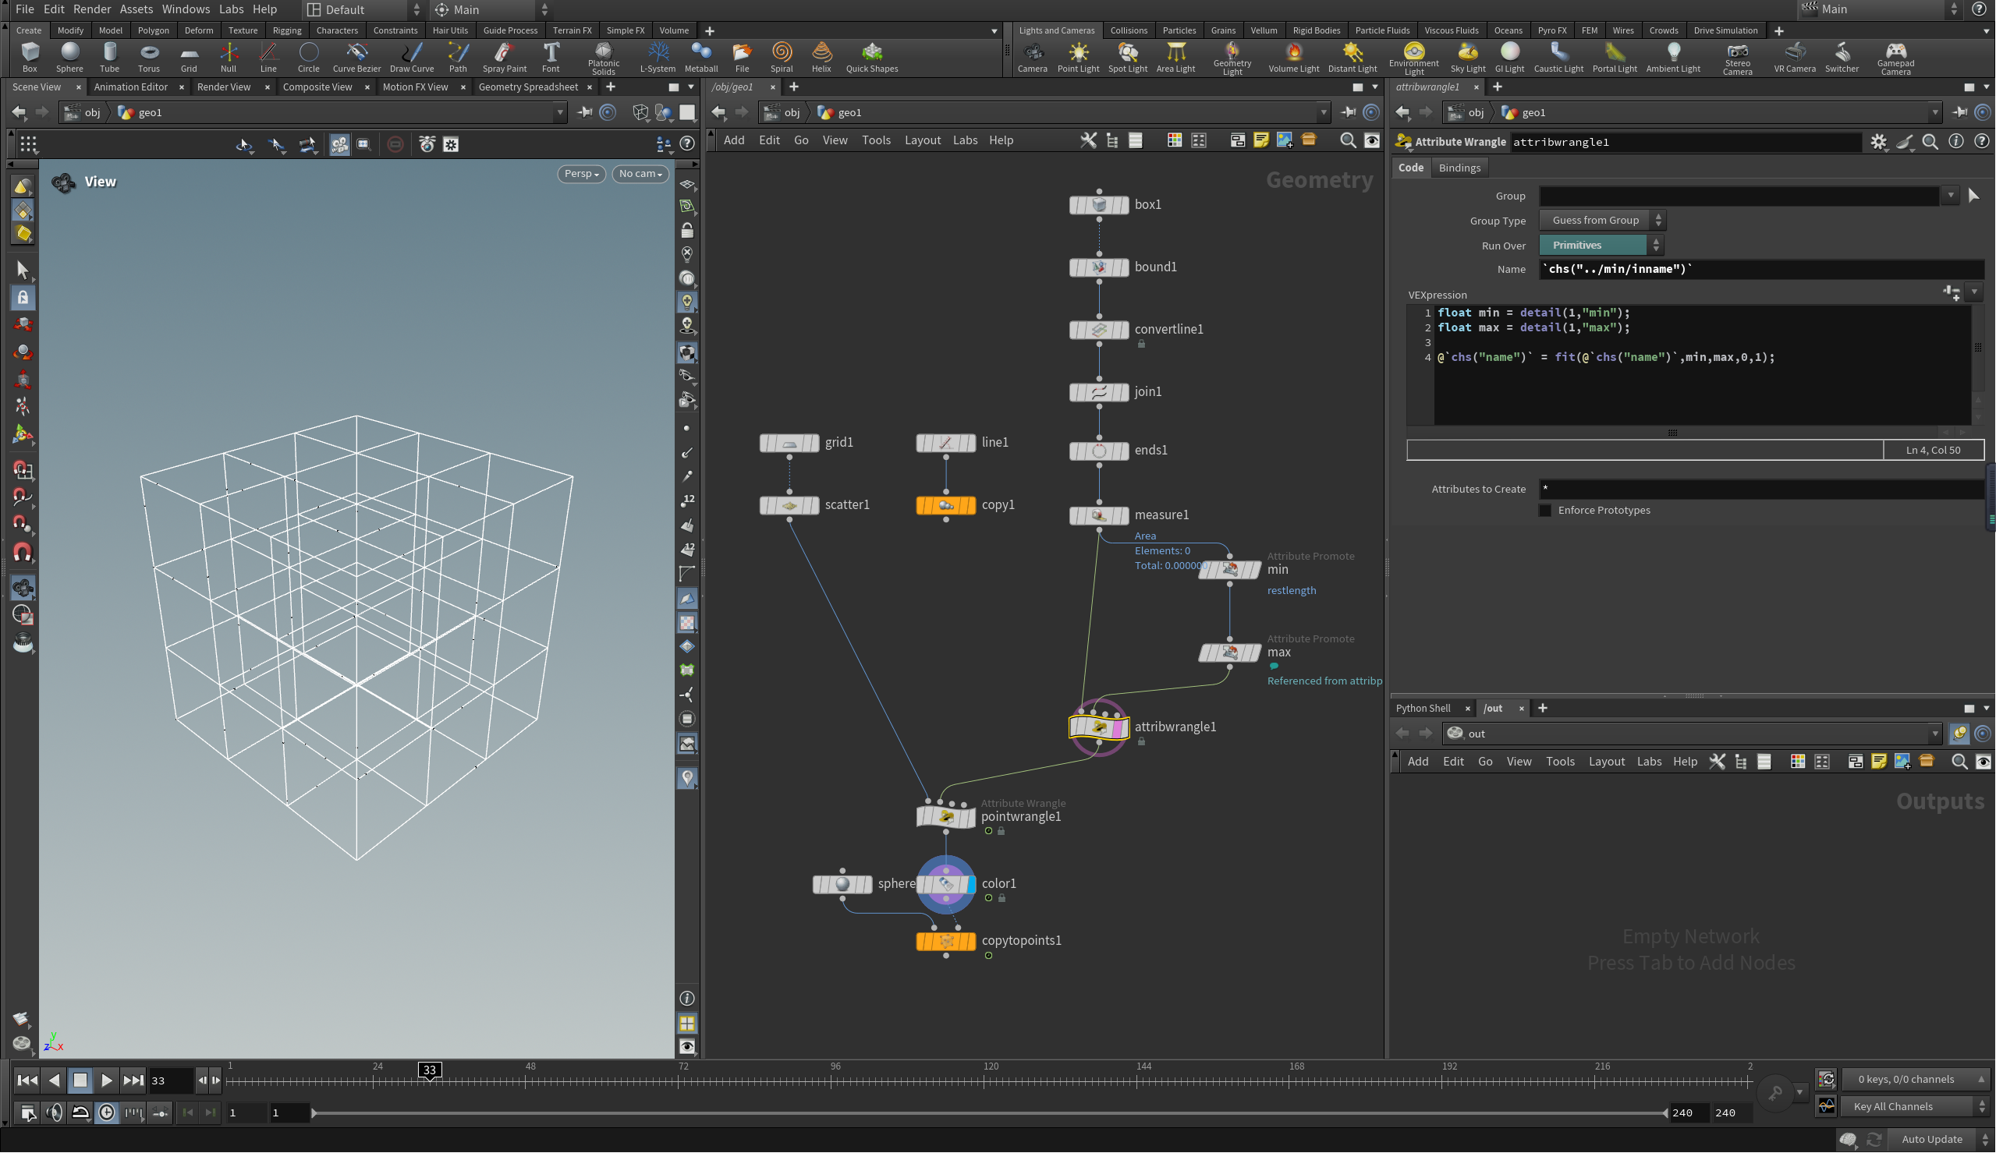Select the Torus shelf tool
This screenshot has height=1153, width=1996.
point(149,57)
